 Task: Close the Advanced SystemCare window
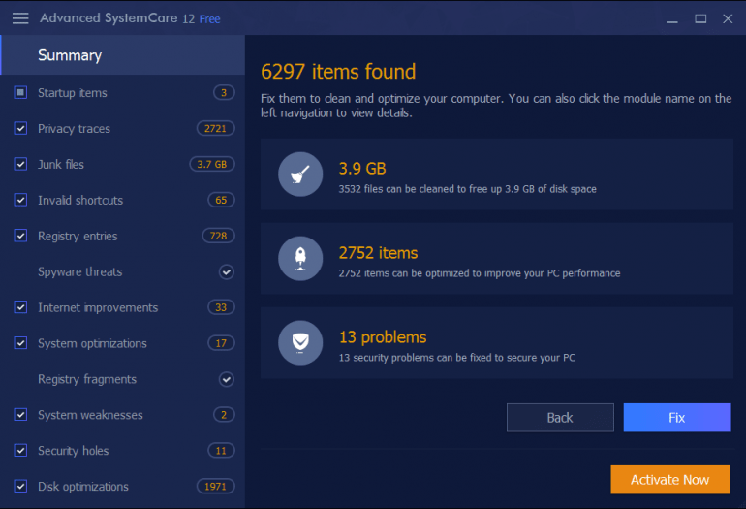(x=728, y=18)
